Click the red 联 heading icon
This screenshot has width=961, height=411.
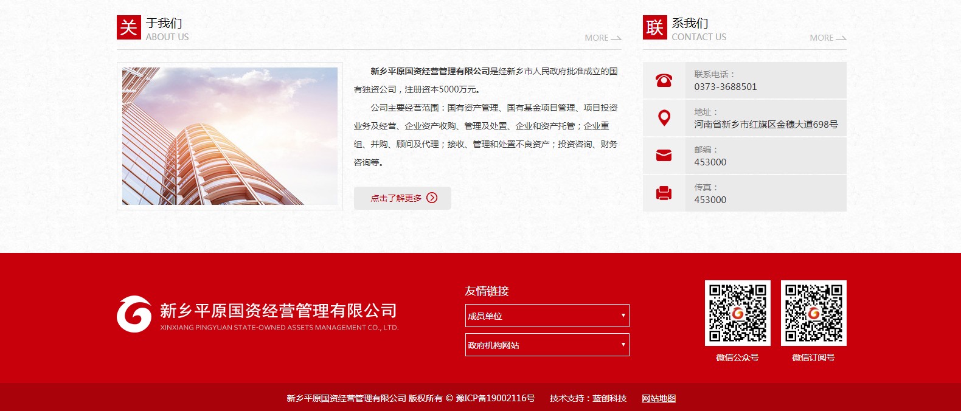point(655,27)
